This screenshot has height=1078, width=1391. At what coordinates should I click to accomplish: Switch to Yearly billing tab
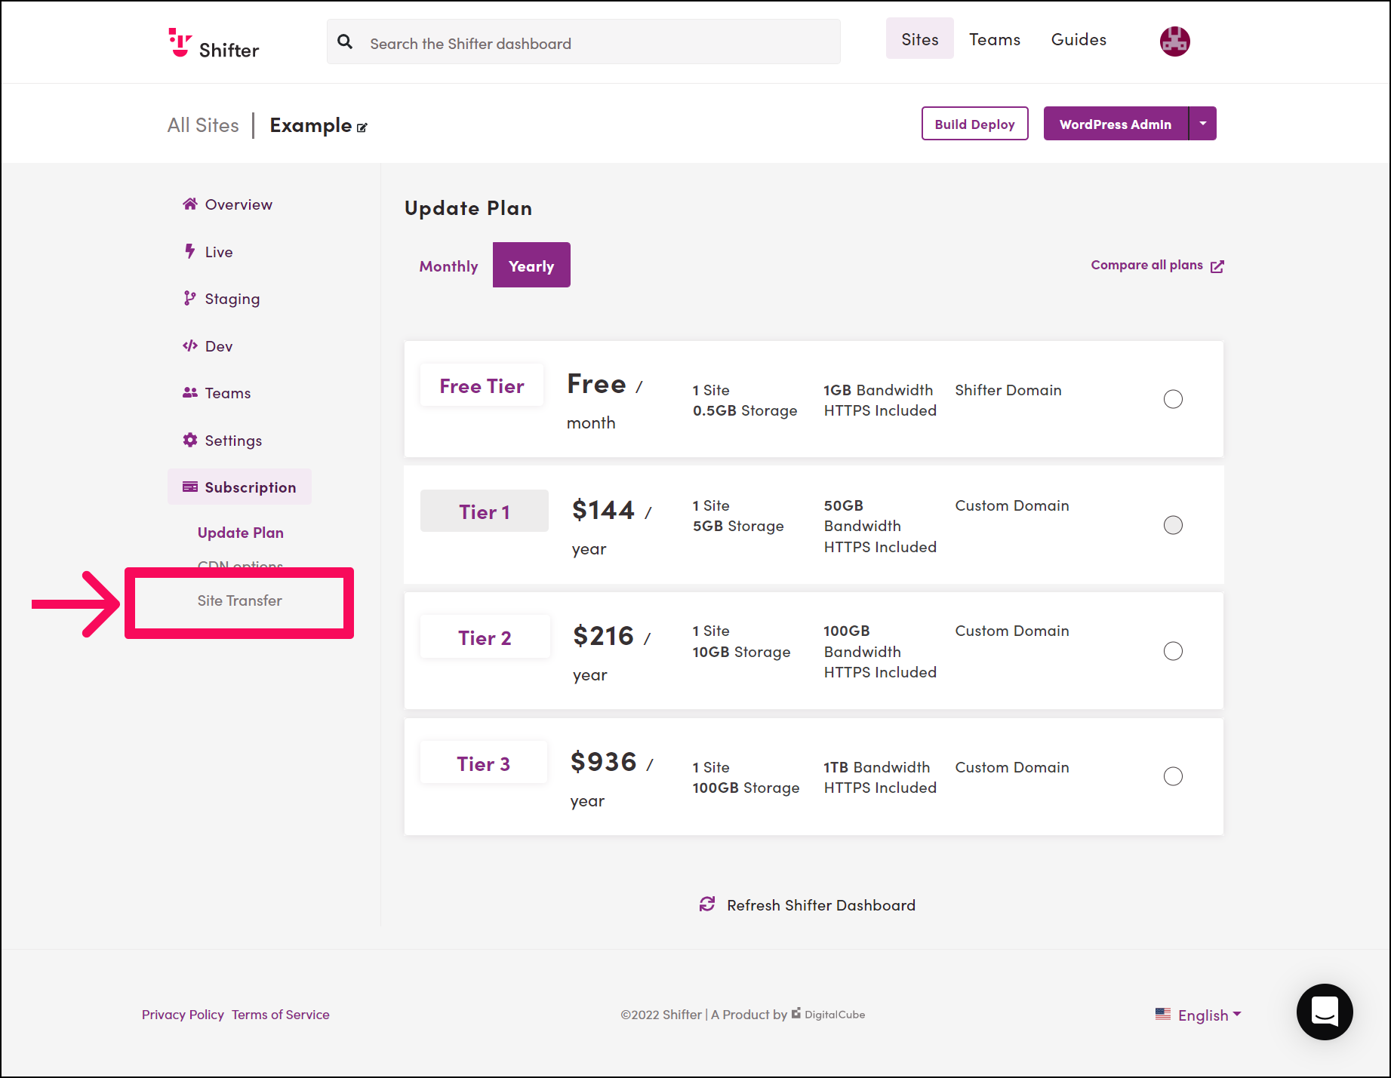[531, 266]
